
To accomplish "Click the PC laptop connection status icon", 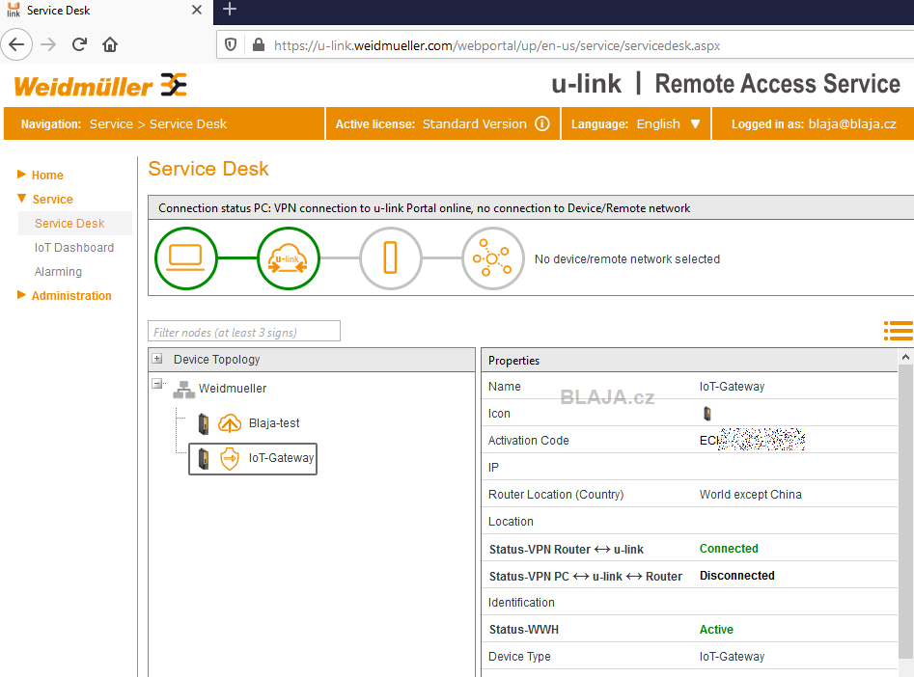I will tap(186, 258).
